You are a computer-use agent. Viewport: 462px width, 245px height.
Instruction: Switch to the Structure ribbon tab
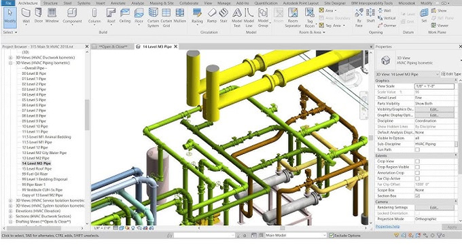coord(50,3)
